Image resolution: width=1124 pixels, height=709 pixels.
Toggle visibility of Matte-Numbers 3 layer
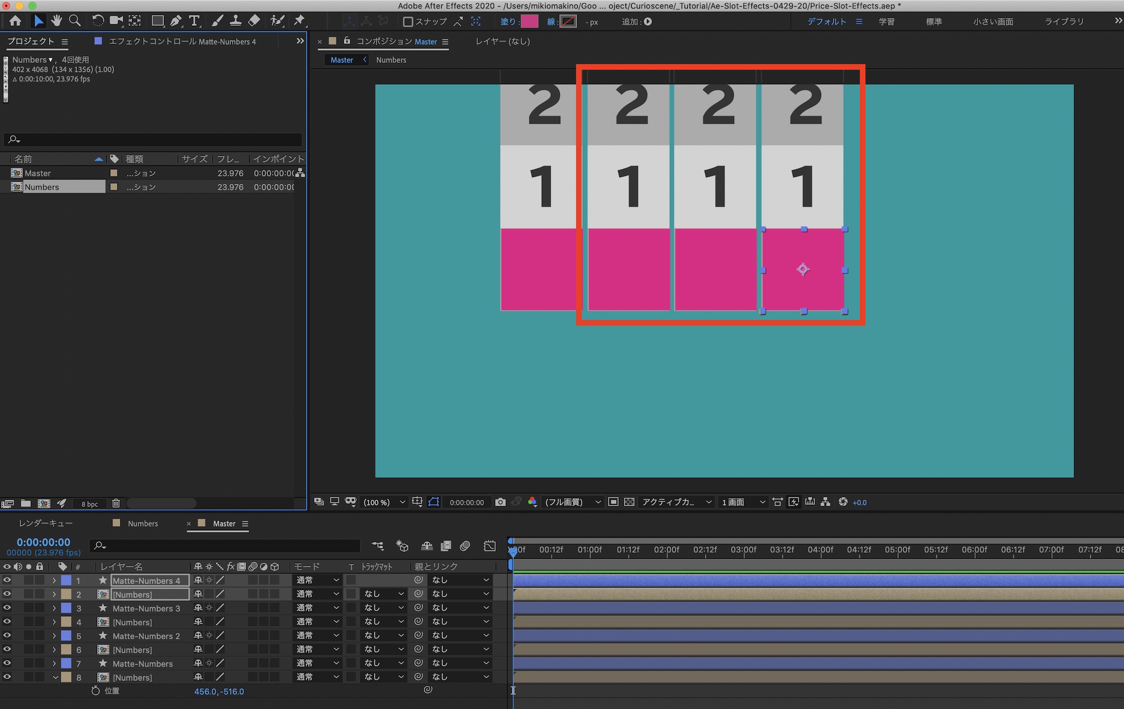click(x=7, y=608)
